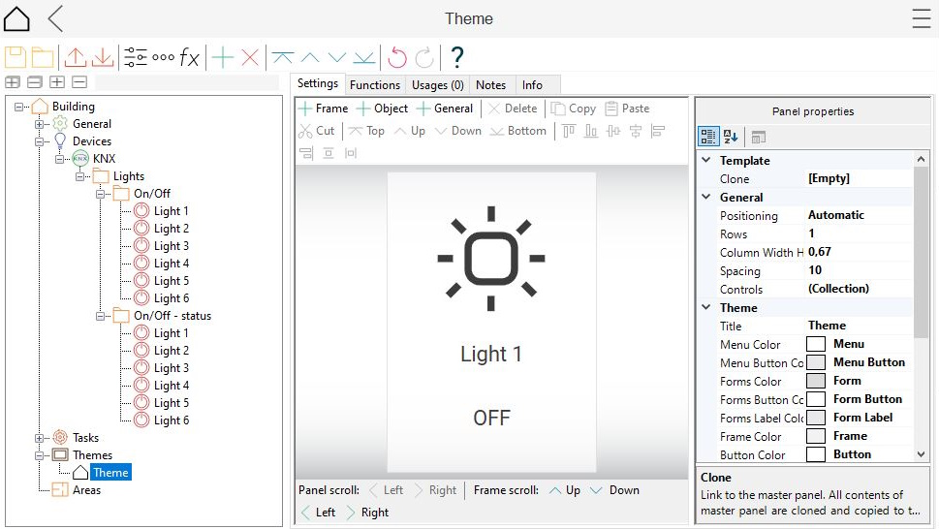This screenshot has width=939, height=529.
Task: Click move down toolbar icon
Action: (x=337, y=57)
